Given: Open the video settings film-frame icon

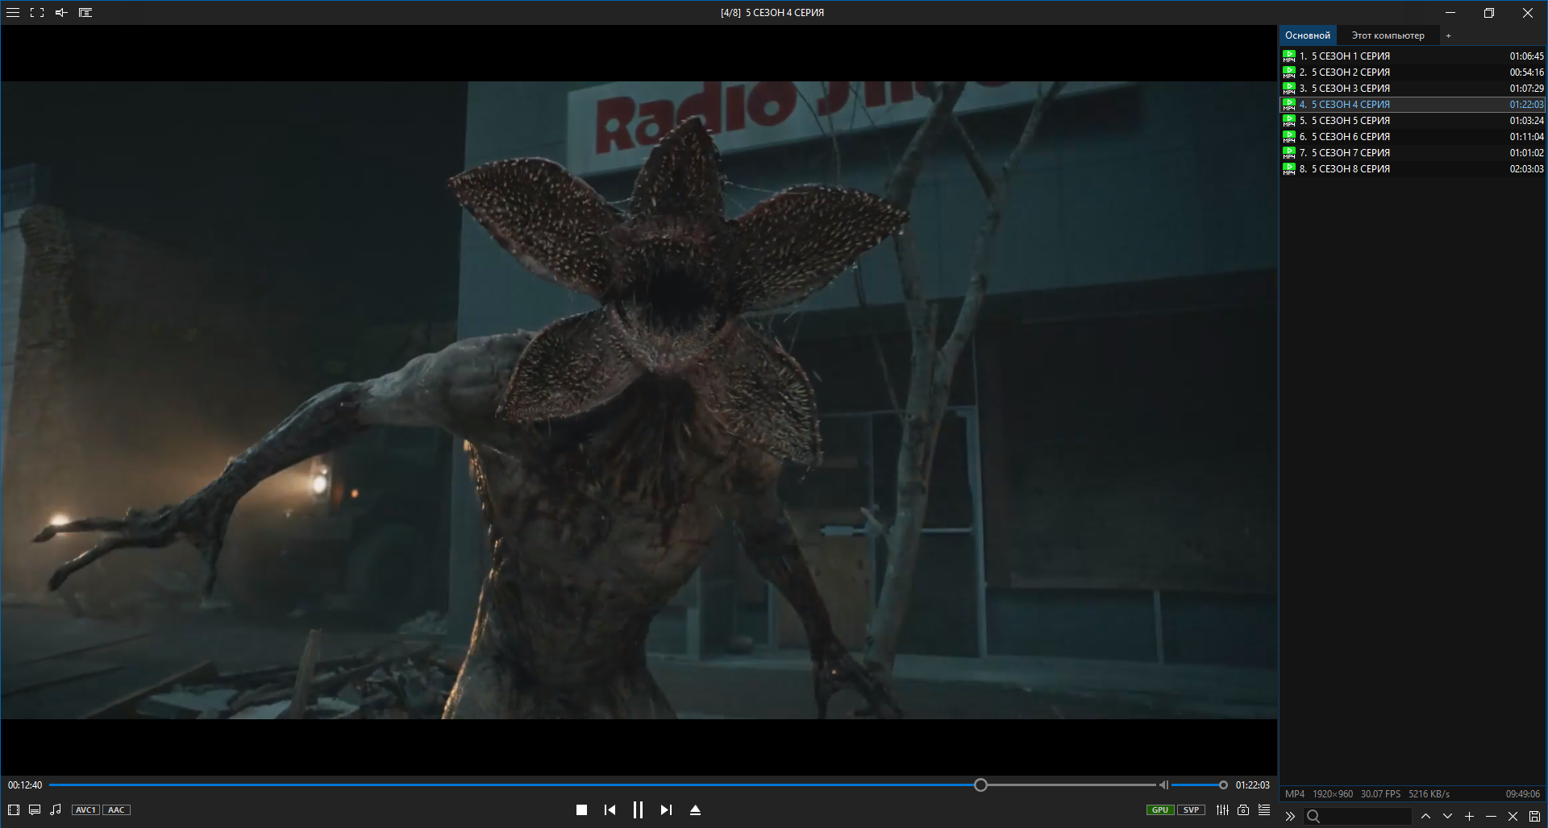Looking at the screenshot, I should [x=14, y=809].
